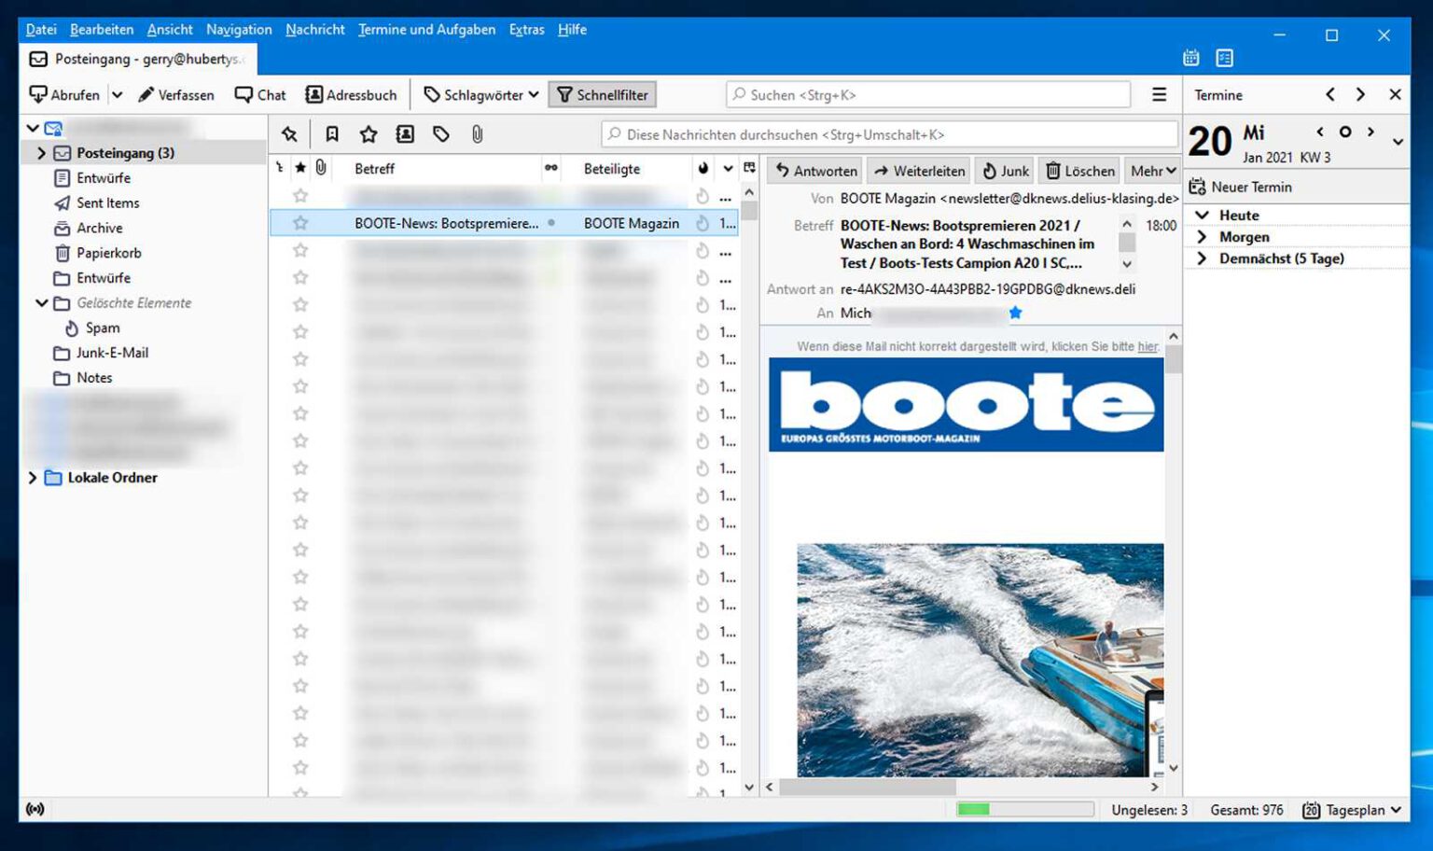1433x851 pixels.
Task: Open the Tasks tab icon top right
Action: [x=1222, y=57]
